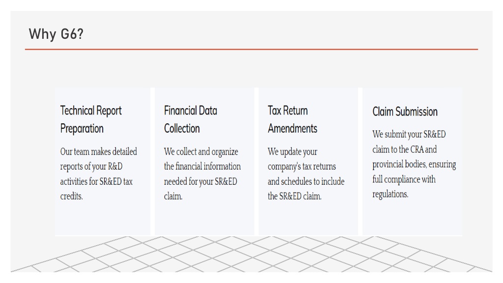Click the orange divider line under heading

click(251, 50)
